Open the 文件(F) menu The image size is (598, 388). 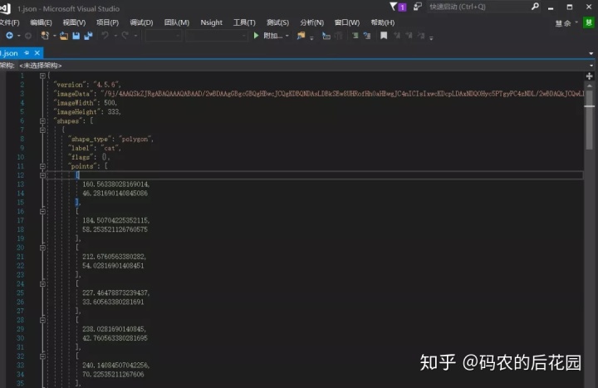pos(9,22)
